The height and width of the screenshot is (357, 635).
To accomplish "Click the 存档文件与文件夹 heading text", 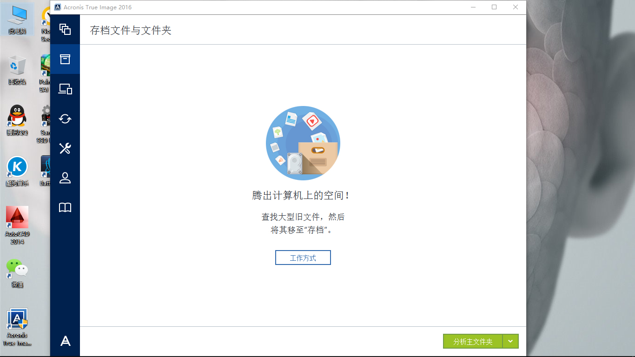I will 131,31.
